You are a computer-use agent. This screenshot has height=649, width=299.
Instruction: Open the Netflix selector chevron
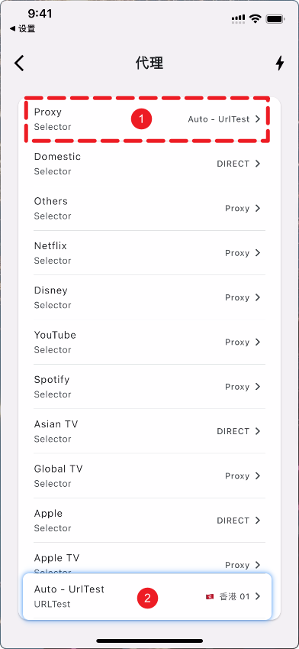coord(258,253)
